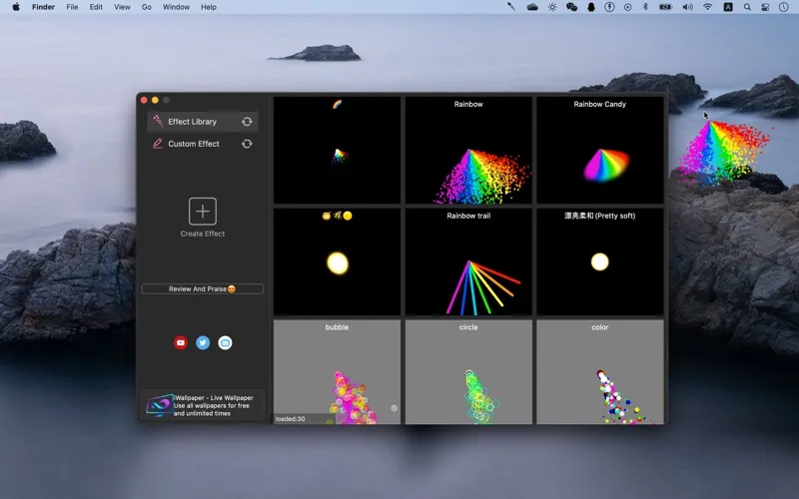Open the Help menu

coord(209,7)
